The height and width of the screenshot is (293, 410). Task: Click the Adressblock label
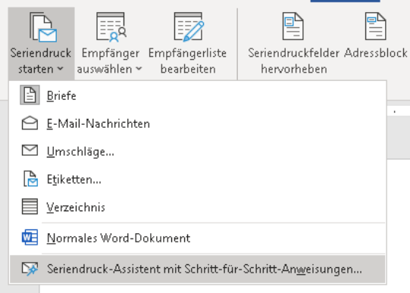pyautogui.click(x=376, y=53)
